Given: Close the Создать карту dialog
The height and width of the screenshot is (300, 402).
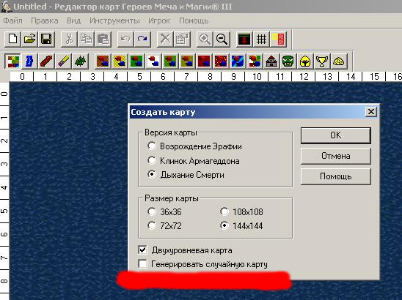Looking at the screenshot, I should coord(371,112).
